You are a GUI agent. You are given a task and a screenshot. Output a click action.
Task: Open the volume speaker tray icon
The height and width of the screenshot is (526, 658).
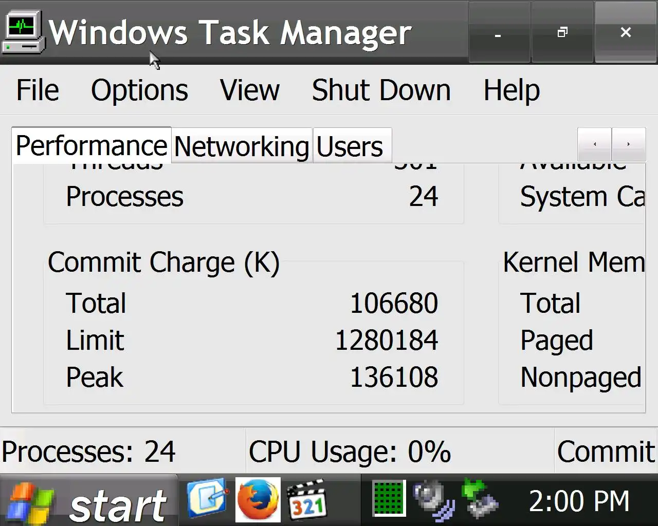[433, 499]
